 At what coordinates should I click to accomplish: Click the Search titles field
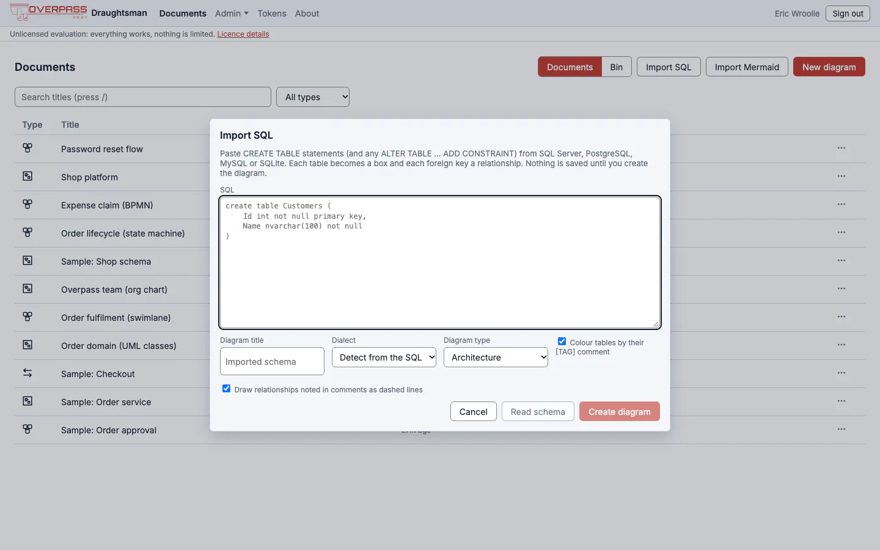(x=143, y=97)
